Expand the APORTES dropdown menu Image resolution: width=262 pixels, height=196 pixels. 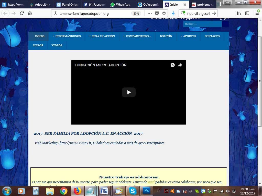tap(188, 36)
